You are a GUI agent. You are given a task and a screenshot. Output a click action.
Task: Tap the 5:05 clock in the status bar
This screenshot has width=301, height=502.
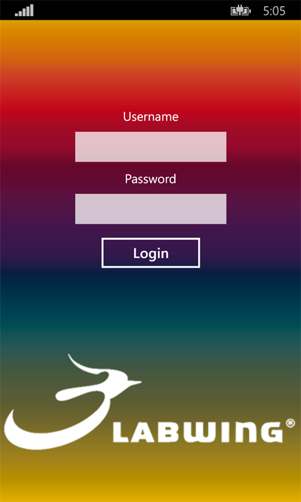tap(274, 11)
